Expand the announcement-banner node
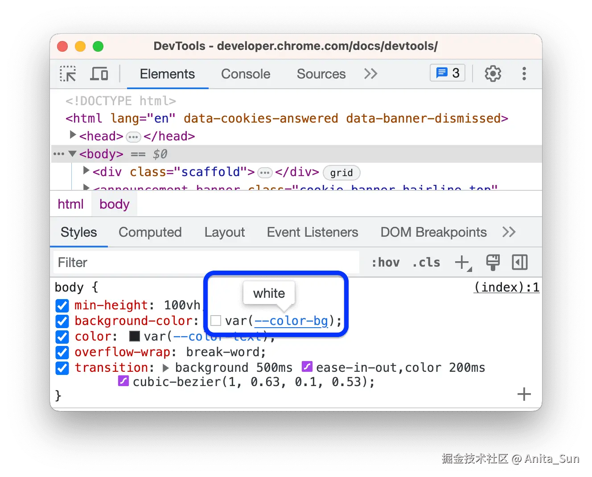Image resolution: width=592 pixels, height=477 pixels. [86, 187]
